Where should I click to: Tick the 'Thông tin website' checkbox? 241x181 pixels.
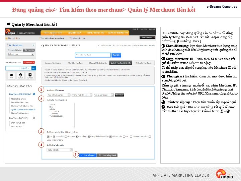tap(131, 136)
